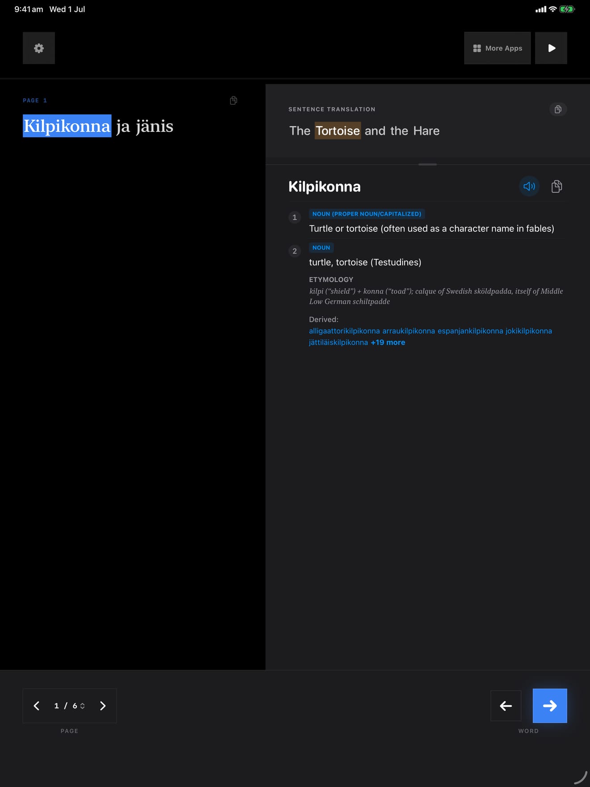The width and height of the screenshot is (590, 787).
Task: Open the derived word espanjankilpikonna
Action: 470,331
